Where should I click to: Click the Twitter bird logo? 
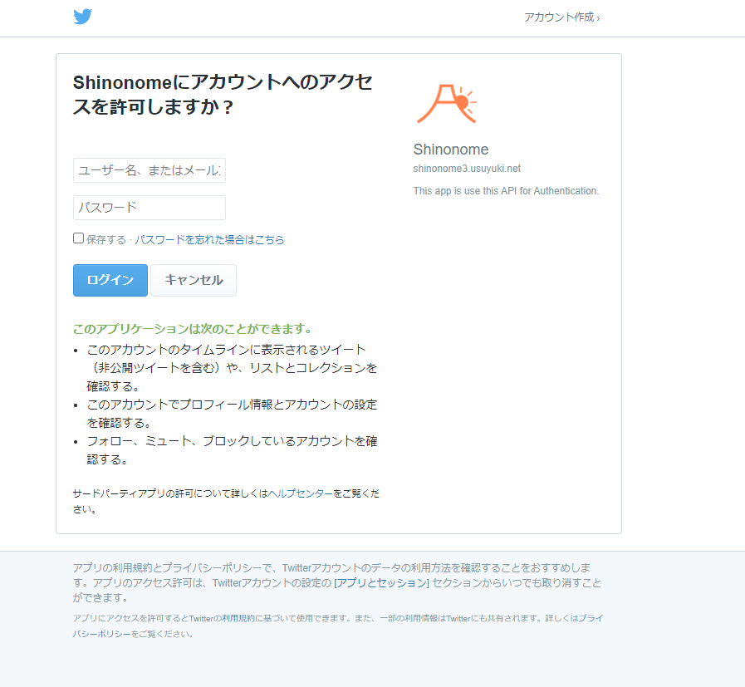83,17
